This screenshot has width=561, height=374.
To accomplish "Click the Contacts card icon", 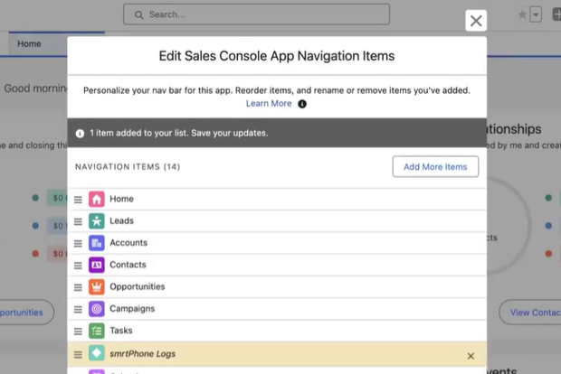I will (x=97, y=265).
